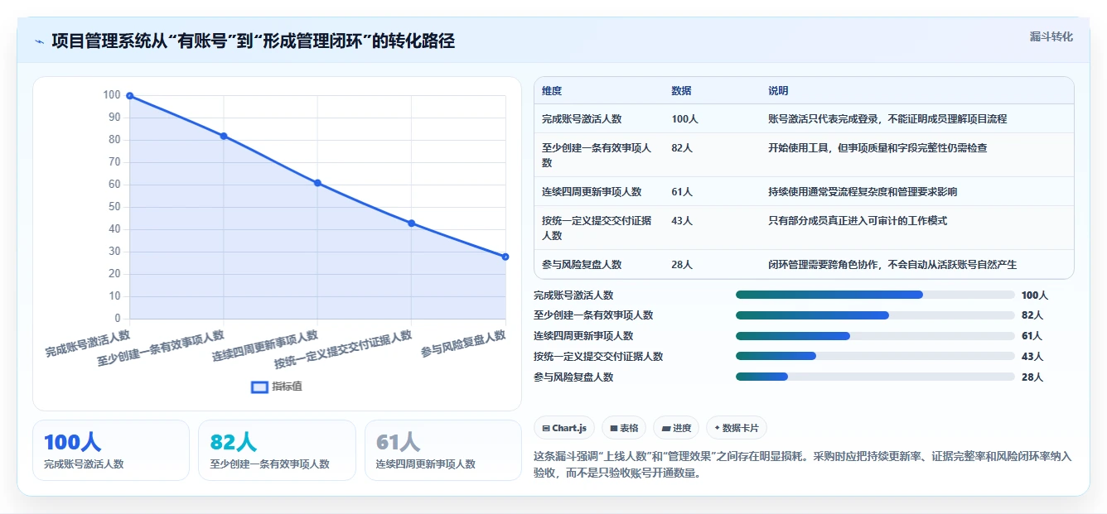1107x514 pixels.
Task: Click table cell 100人
Action: tap(684, 119)
